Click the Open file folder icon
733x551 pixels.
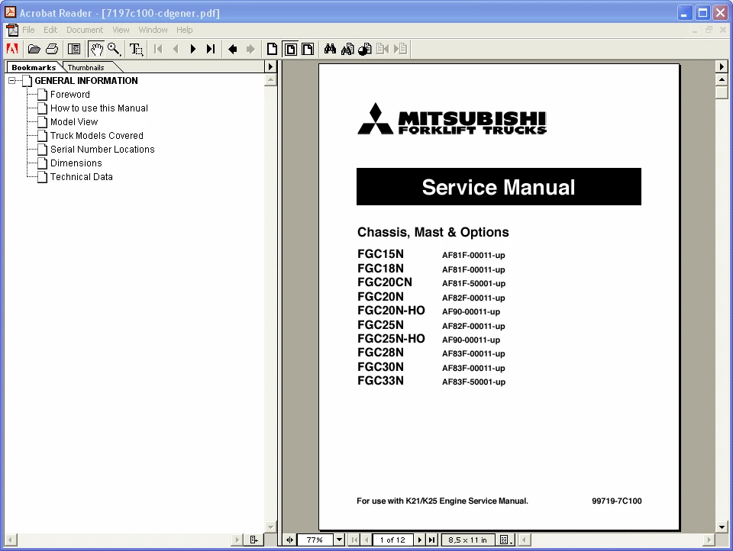pos(34,49)
